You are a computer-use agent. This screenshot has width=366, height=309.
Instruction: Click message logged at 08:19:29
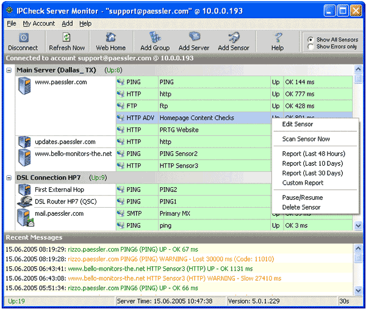click(x=102, y=249)
